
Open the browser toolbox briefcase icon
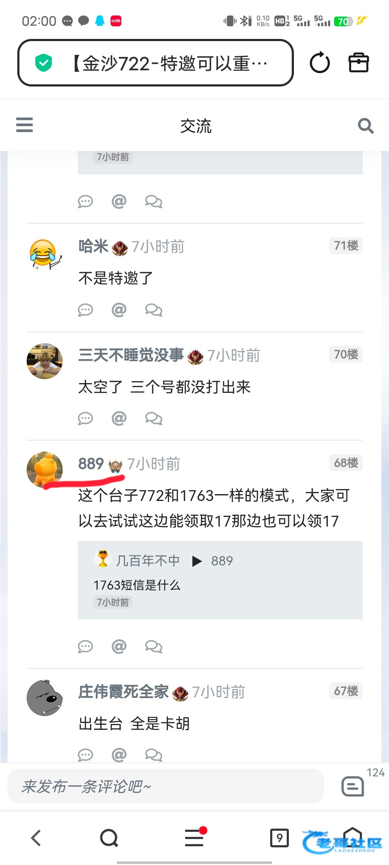pos(359,63)
